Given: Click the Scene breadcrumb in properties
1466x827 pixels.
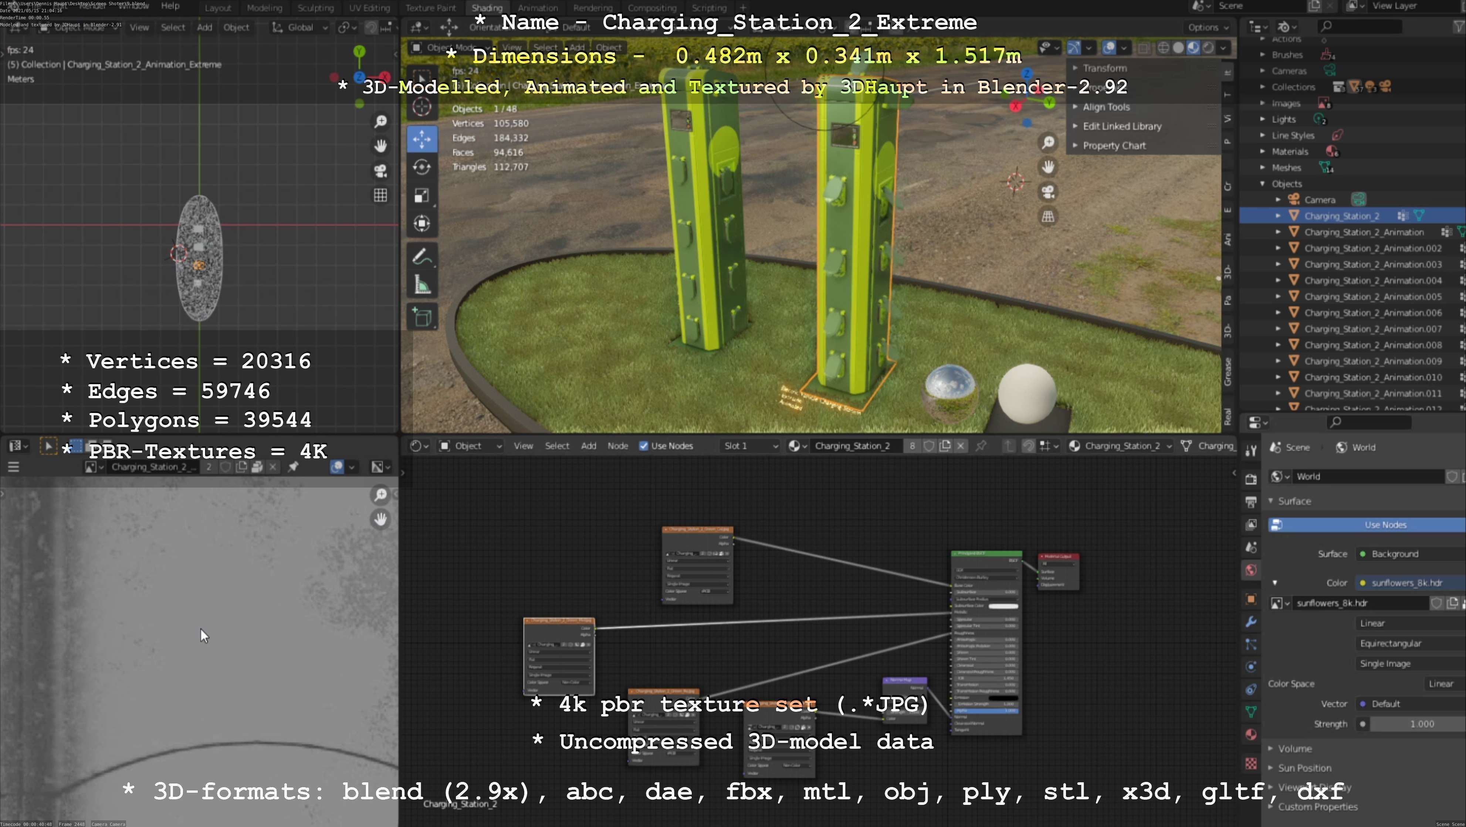Looking at the screenshot, I should point(1290,447).
